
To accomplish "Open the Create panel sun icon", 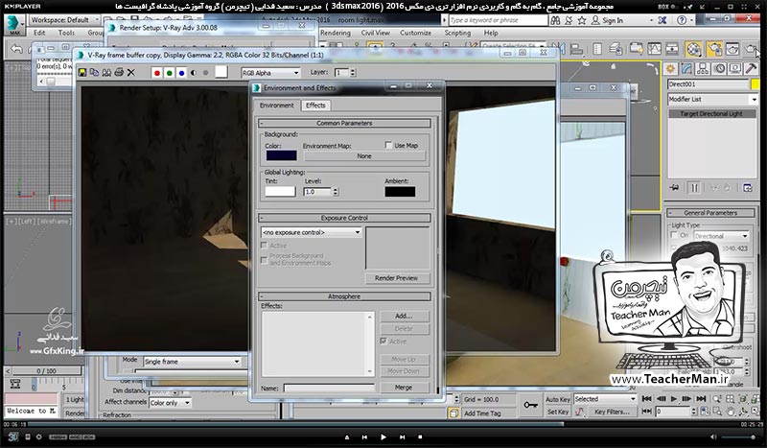I will [670, 69].
